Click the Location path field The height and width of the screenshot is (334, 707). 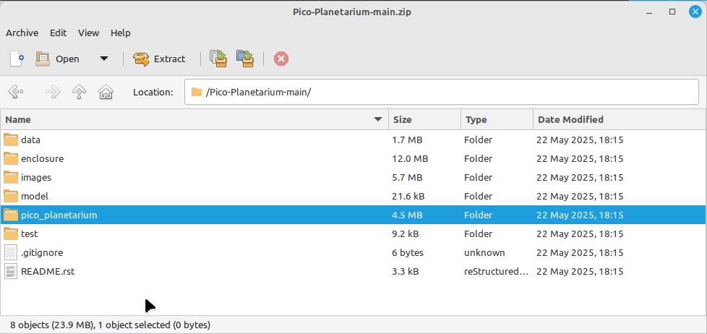coord(442,92)
